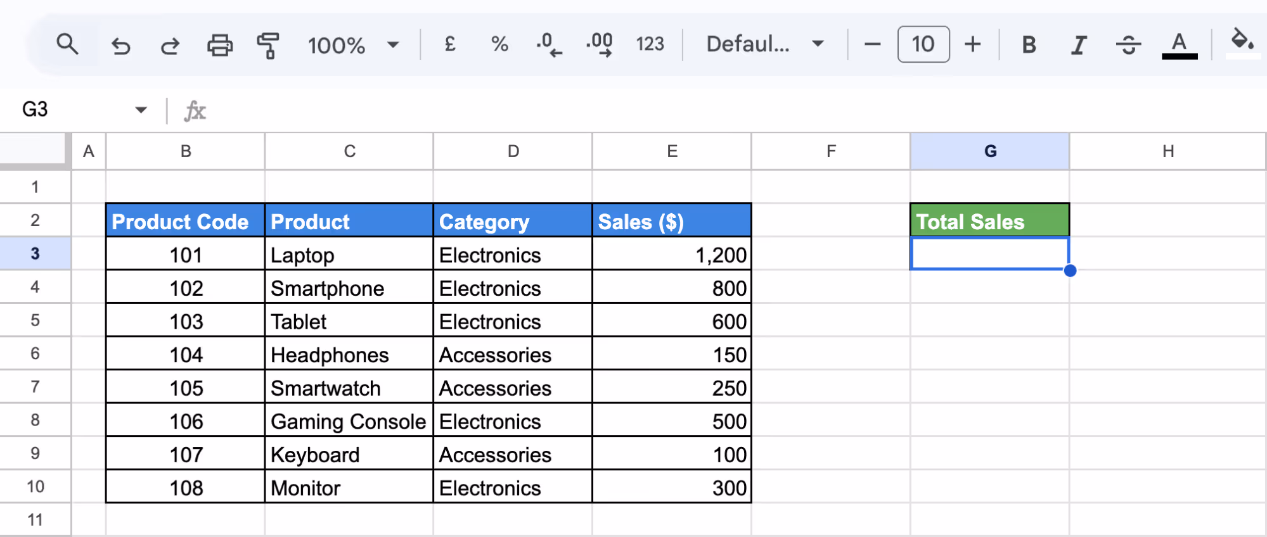1267x537 pixels.
Task: Select column C header
Action: click(x=349, y=151)
